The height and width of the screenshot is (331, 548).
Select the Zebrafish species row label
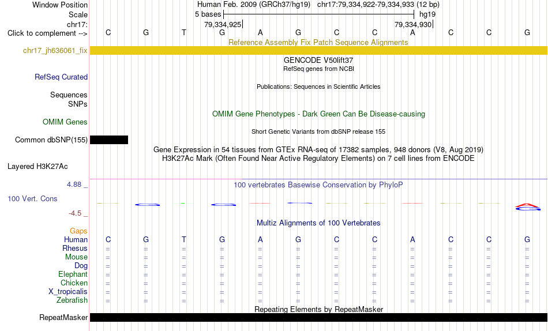tap(72, 300)
